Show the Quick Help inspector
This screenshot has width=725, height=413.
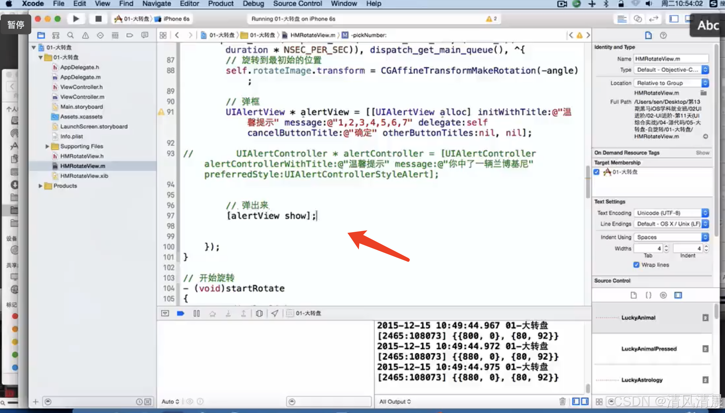coord(663,35)
